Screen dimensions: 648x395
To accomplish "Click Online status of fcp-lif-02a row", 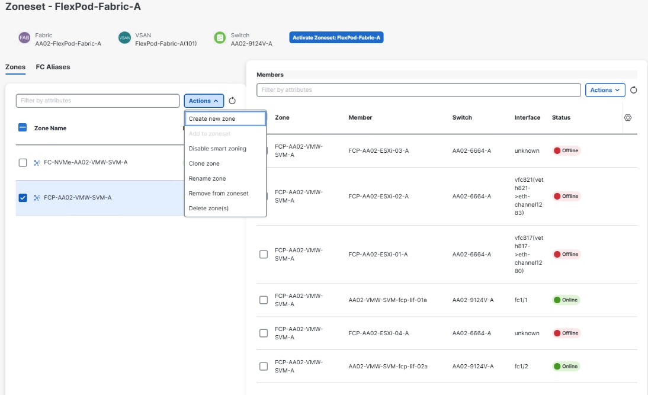I will pos(566,366).
